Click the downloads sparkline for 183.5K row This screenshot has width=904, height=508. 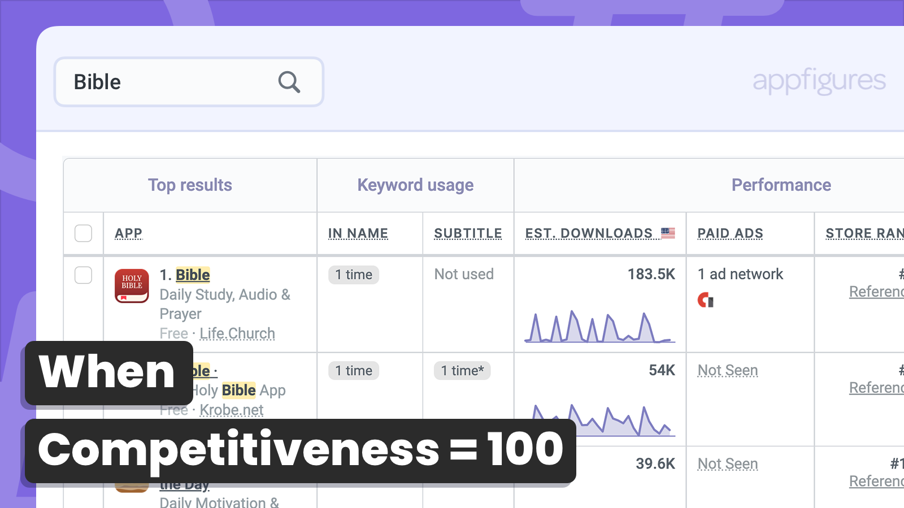(x=600, y=326)
